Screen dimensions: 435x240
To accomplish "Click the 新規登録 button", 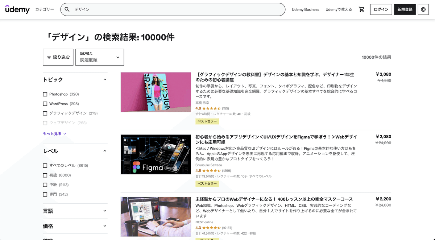I will point(405,9).
